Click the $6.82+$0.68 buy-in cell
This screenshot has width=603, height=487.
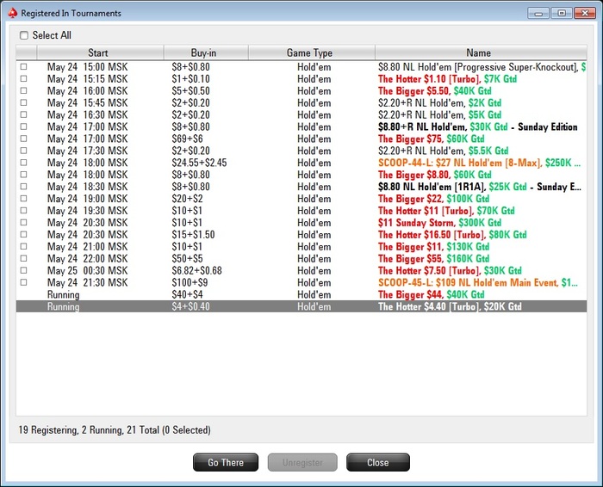point(196,271)
